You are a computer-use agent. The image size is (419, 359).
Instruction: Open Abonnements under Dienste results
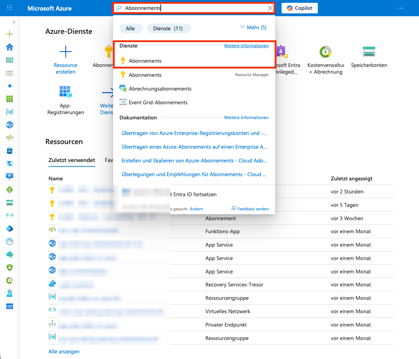[x=145, y=61]
